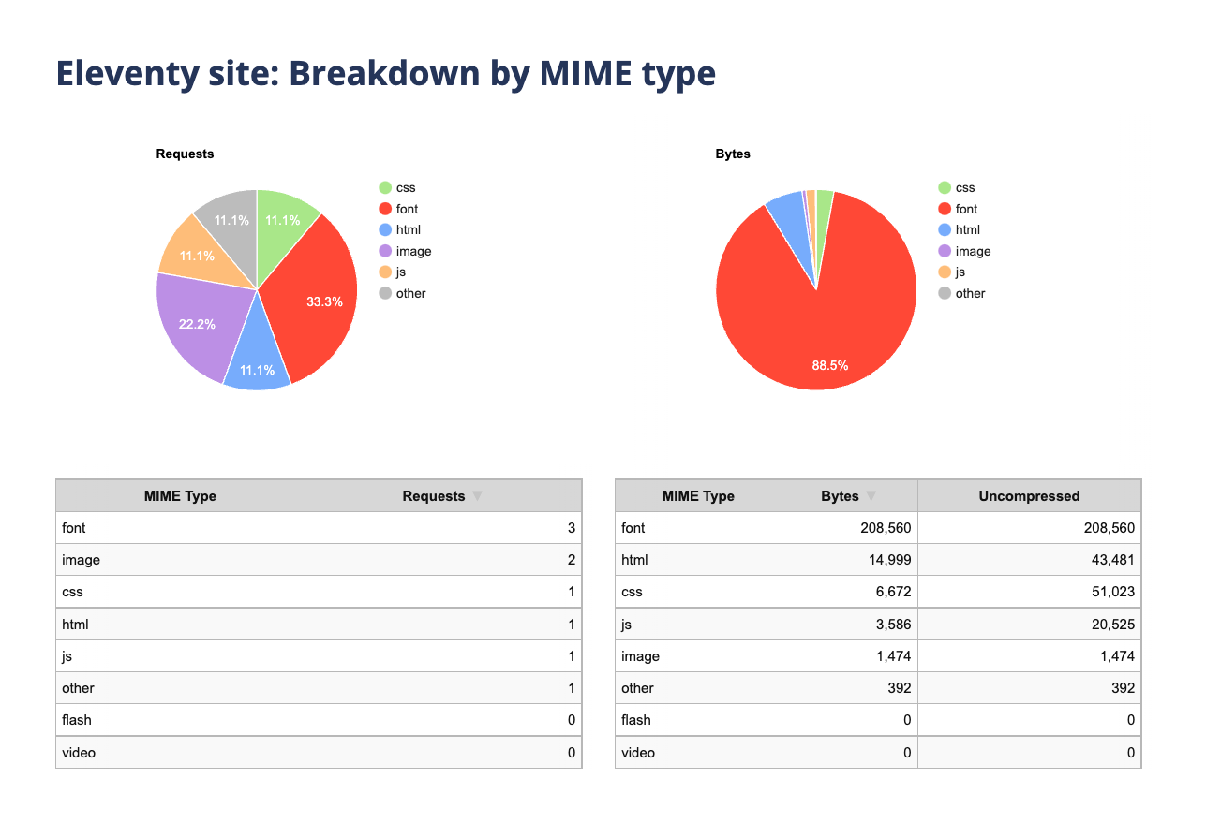Click the 51,023 uncompressed cell

1030,592
